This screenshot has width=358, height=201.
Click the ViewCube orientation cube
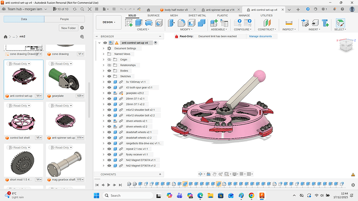(347, 46)
